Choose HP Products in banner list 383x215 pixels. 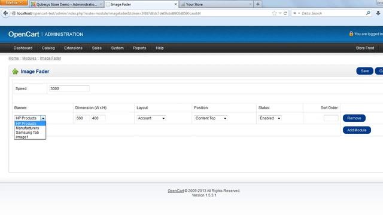pos(30,124)
